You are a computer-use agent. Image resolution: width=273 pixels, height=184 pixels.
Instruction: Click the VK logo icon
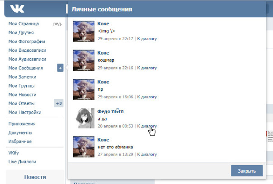click(x=17, y=9)
